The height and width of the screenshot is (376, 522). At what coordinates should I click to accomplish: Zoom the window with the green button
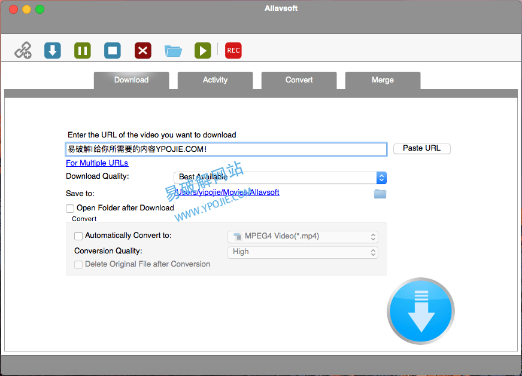[40, 9]
